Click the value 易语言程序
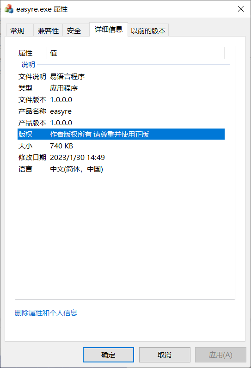Viewport: 251px width, 368px height. click(67, 76)
